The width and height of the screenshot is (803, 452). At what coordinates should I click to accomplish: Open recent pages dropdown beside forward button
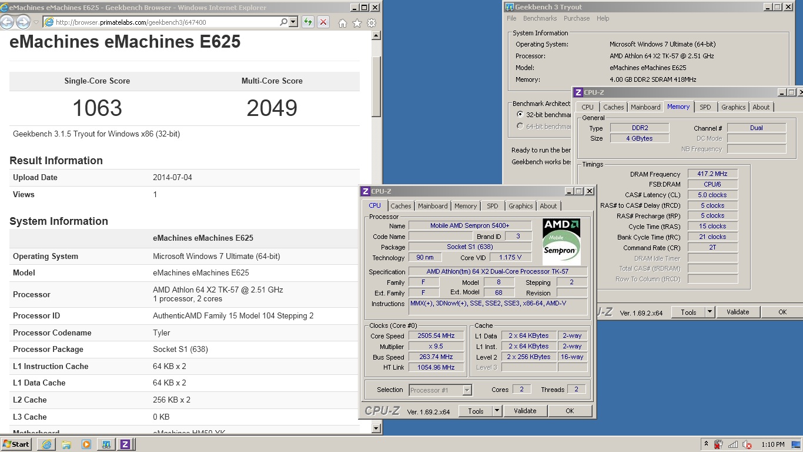pyautogui.click(x=36, y=23)
